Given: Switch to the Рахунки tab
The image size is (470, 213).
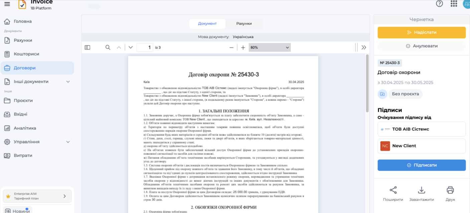Looking at the screenshot, I should point(244,24).
